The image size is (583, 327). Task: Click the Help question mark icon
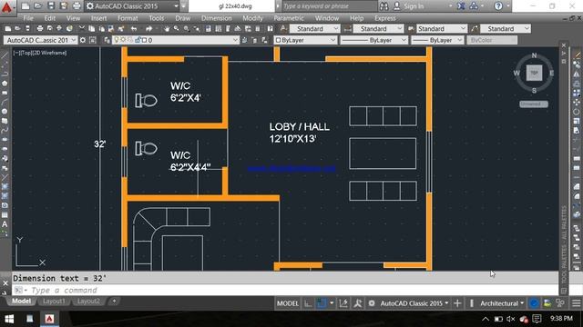click(498, 6)
